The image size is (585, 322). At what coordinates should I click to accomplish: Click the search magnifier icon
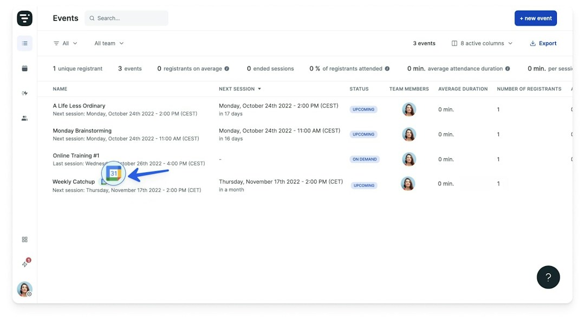[92, 18]
